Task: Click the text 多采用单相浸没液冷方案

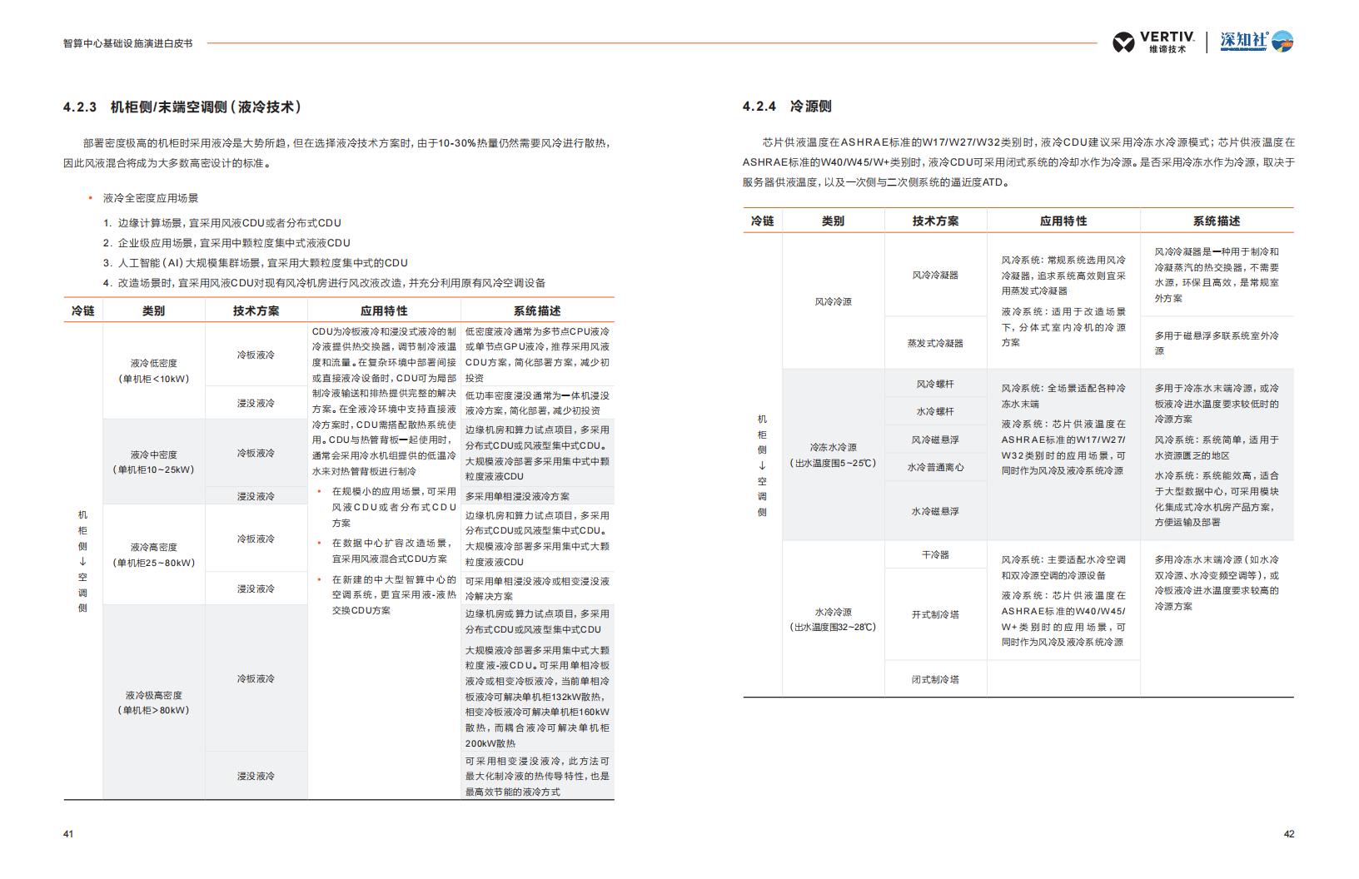Action: click(517, 496)
